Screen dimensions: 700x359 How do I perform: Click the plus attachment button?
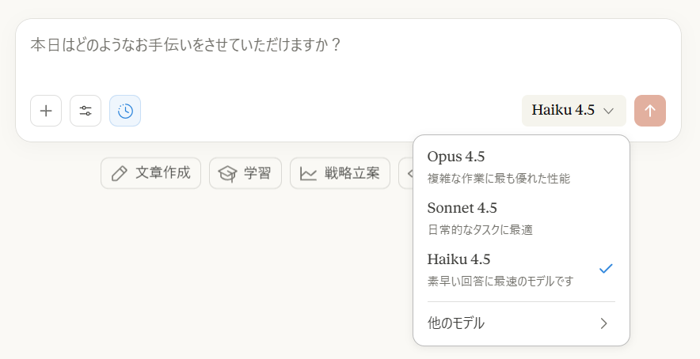tap(46, 111)
